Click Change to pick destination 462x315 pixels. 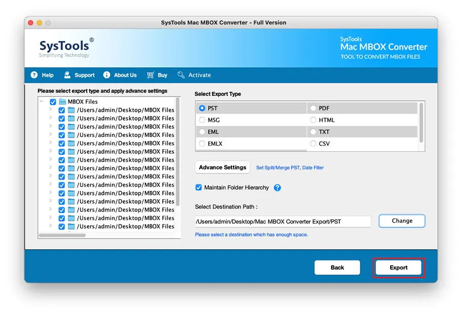(x=402, y=221)
